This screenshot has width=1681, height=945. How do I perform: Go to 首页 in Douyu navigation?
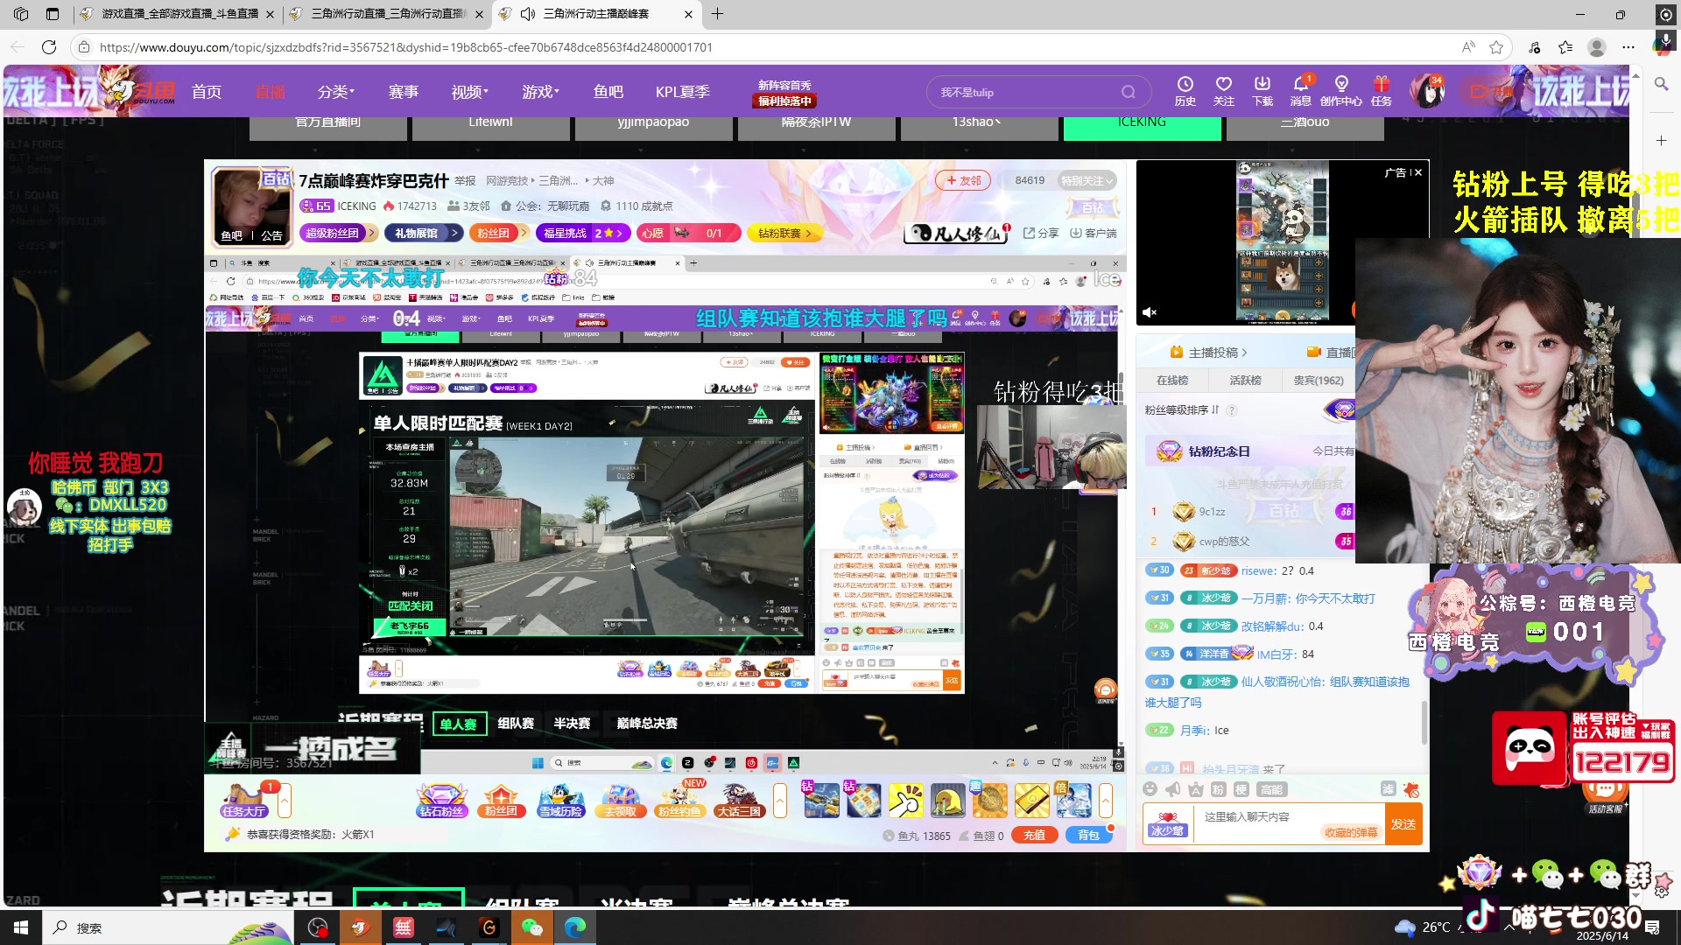[207, 92]
